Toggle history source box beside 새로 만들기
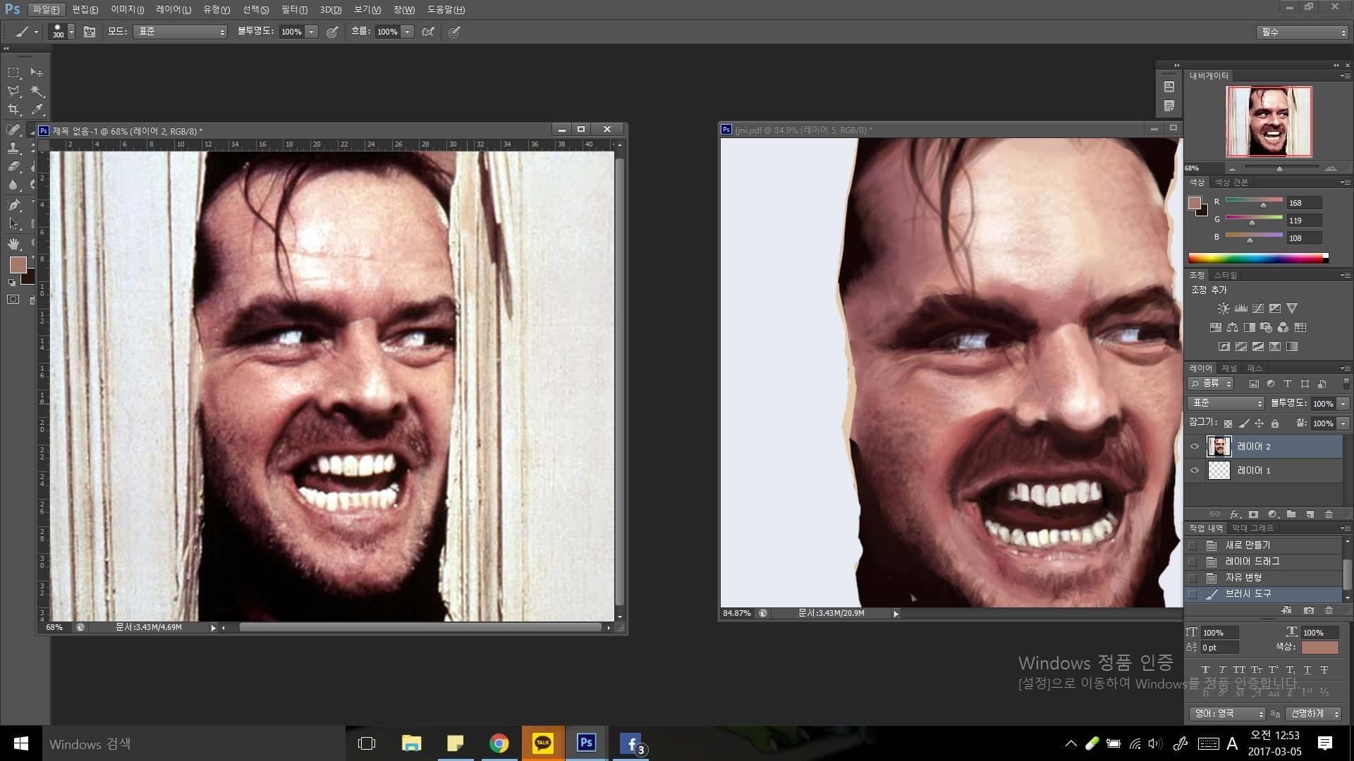 pyautogui.click(x=1193, y=545)
